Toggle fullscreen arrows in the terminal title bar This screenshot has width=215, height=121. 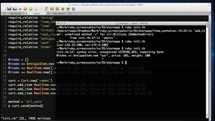pyautogui.click(x=207, y=24)
